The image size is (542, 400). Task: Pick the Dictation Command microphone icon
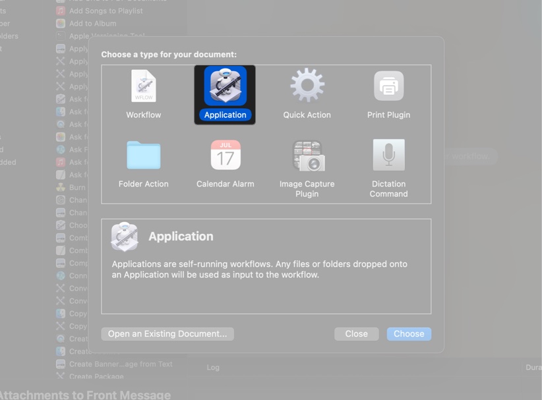click(x=388, y=155)
